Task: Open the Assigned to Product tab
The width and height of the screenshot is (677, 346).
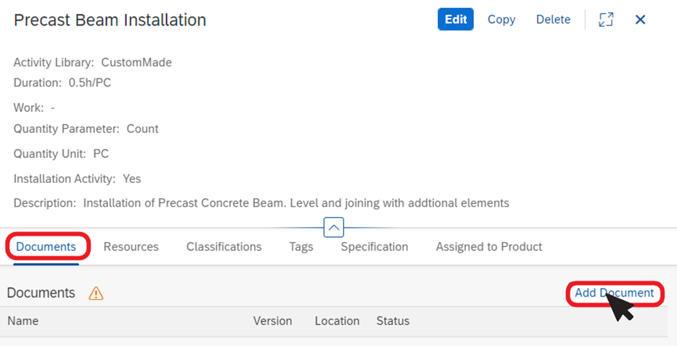Action: click(489, 247)
